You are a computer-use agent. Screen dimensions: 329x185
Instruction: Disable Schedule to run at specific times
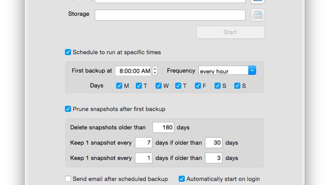68,52
